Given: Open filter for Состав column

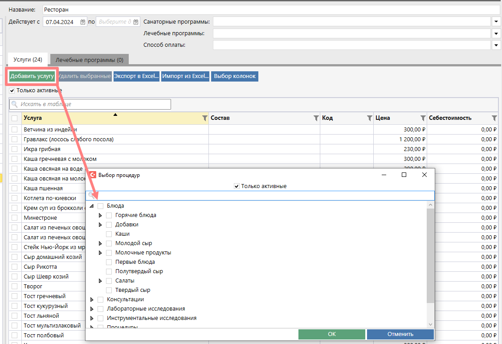Looking at the screenshot, I should coord(316,118).
